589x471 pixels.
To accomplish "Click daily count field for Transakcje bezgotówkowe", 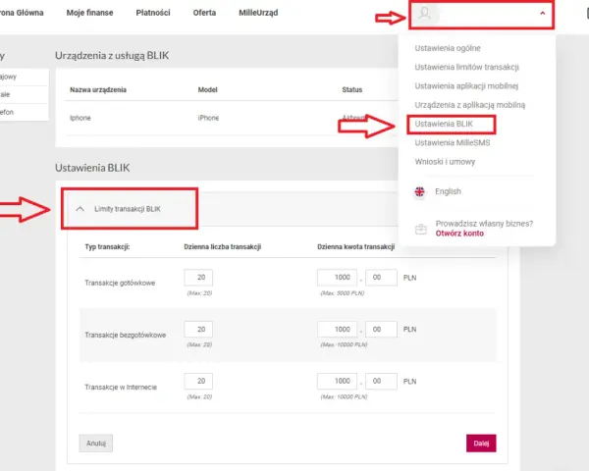I will click(198, 330).
